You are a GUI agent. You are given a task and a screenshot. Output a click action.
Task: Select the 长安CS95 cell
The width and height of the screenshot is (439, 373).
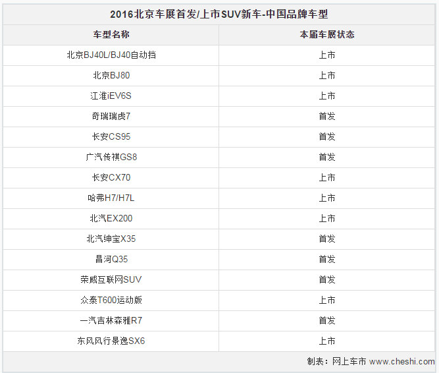point(111,136)
